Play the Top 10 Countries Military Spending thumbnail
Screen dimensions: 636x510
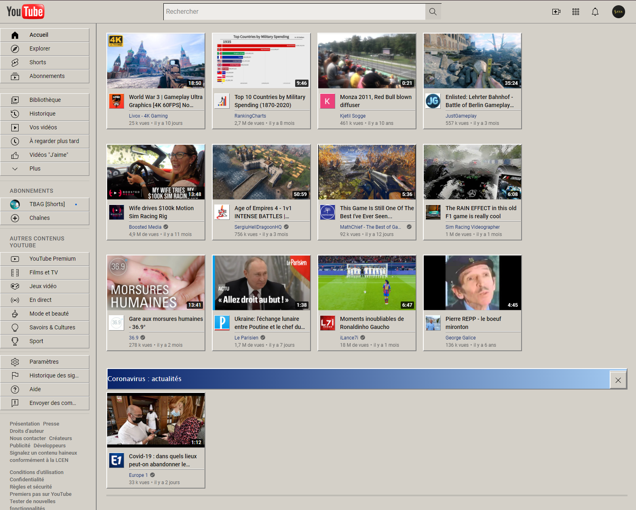coord(262,61)
